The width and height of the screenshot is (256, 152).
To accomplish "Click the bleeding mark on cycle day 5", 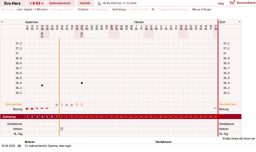I will (47, 108).
